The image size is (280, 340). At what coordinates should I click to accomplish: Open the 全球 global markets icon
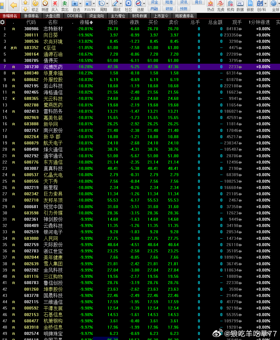click(x=274, y=6)
